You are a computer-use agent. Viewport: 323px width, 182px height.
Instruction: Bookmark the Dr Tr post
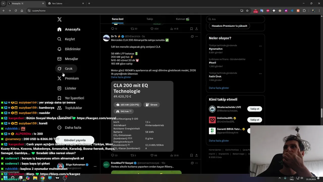pyautogui.click(x=192, y=155)
